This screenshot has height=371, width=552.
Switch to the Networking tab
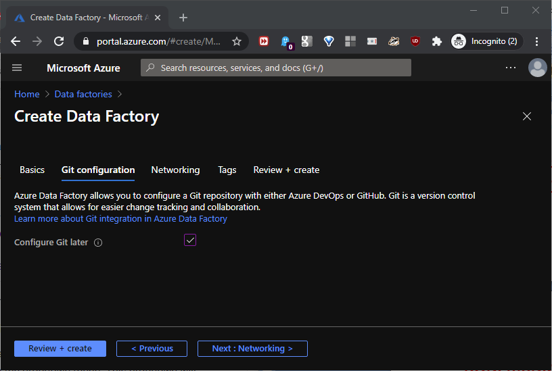point(175,170)
